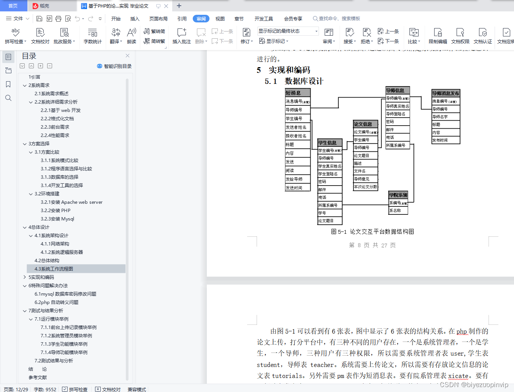Collapse the 2.2系统详细需求分析 node
Image resolution: width=514 pixels, height=392 pixels.
click(31, 102)
